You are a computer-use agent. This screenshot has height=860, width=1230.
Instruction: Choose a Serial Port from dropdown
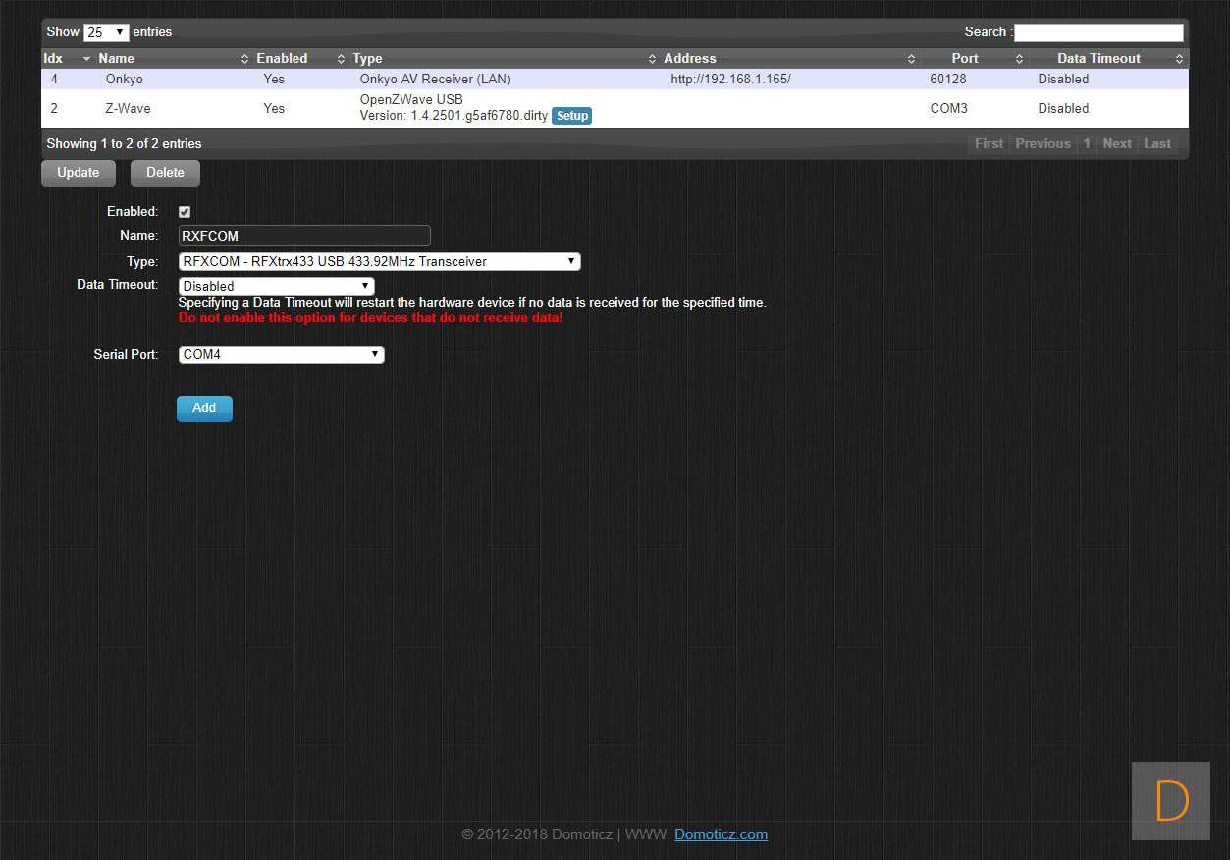(281, 355)
